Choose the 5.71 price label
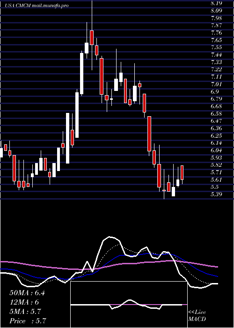Screen dimensions: 234x328 tap(216, 173)
